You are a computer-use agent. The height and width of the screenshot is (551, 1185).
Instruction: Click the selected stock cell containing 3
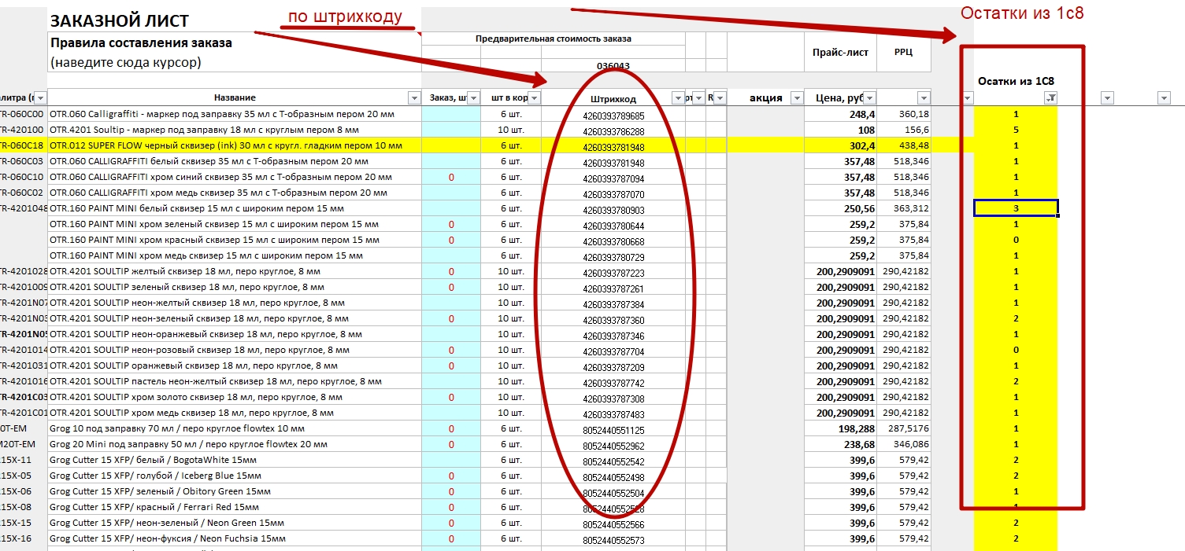click(1016, 208)
